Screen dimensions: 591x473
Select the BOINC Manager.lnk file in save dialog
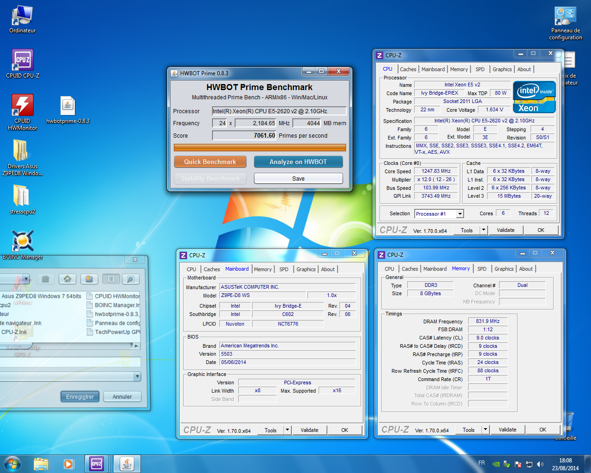(x=114, y=305)
